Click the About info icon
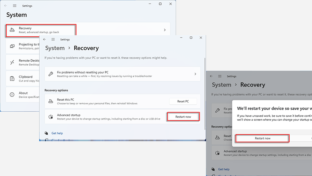 (x=12, y=94)
